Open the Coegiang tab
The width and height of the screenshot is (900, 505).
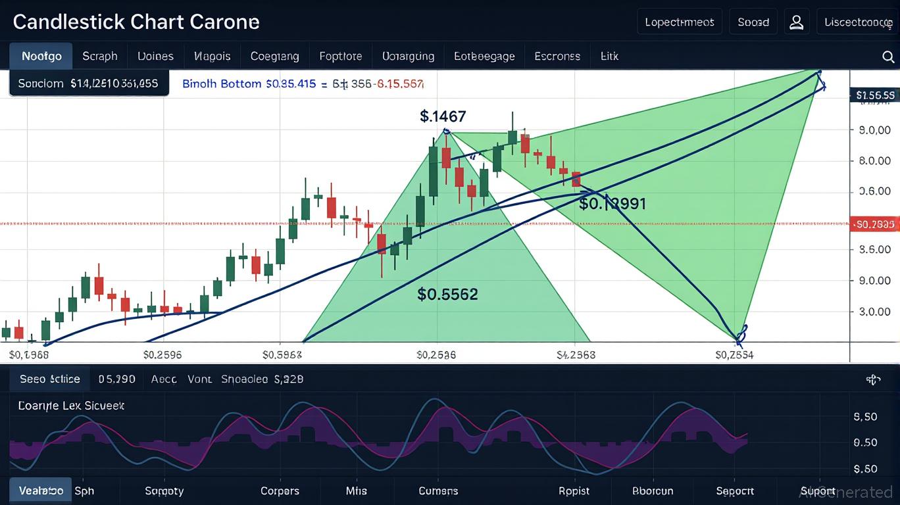[274, 57]
